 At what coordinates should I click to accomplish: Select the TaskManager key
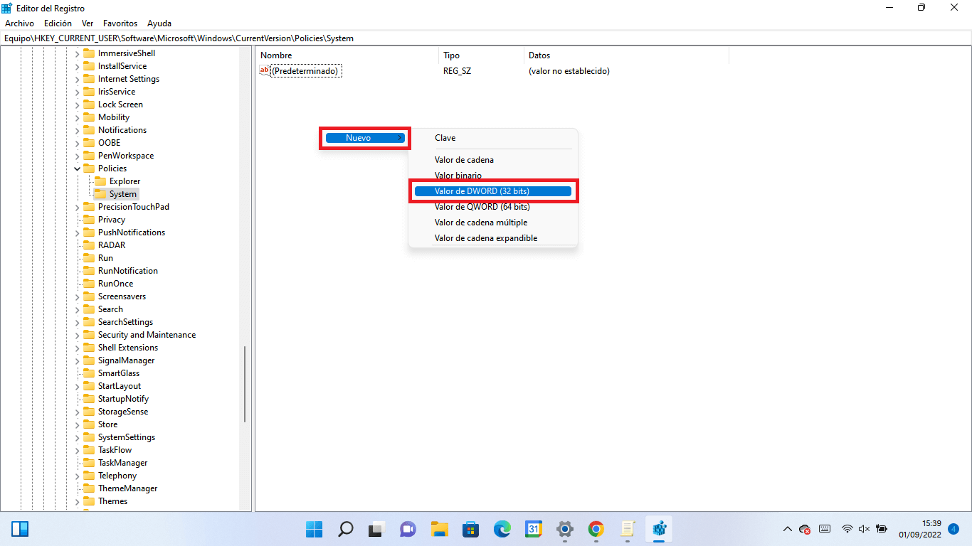123,463
